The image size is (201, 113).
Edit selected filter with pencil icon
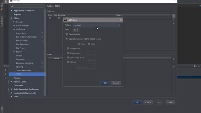pyautogui.click(x=173, y=67)
